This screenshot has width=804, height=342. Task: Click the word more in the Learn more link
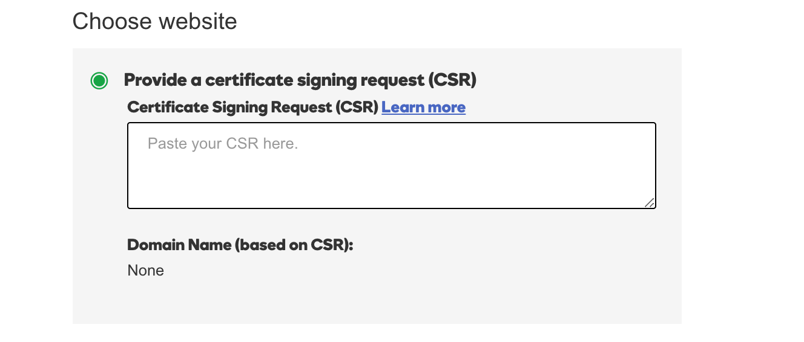point(445,108)
